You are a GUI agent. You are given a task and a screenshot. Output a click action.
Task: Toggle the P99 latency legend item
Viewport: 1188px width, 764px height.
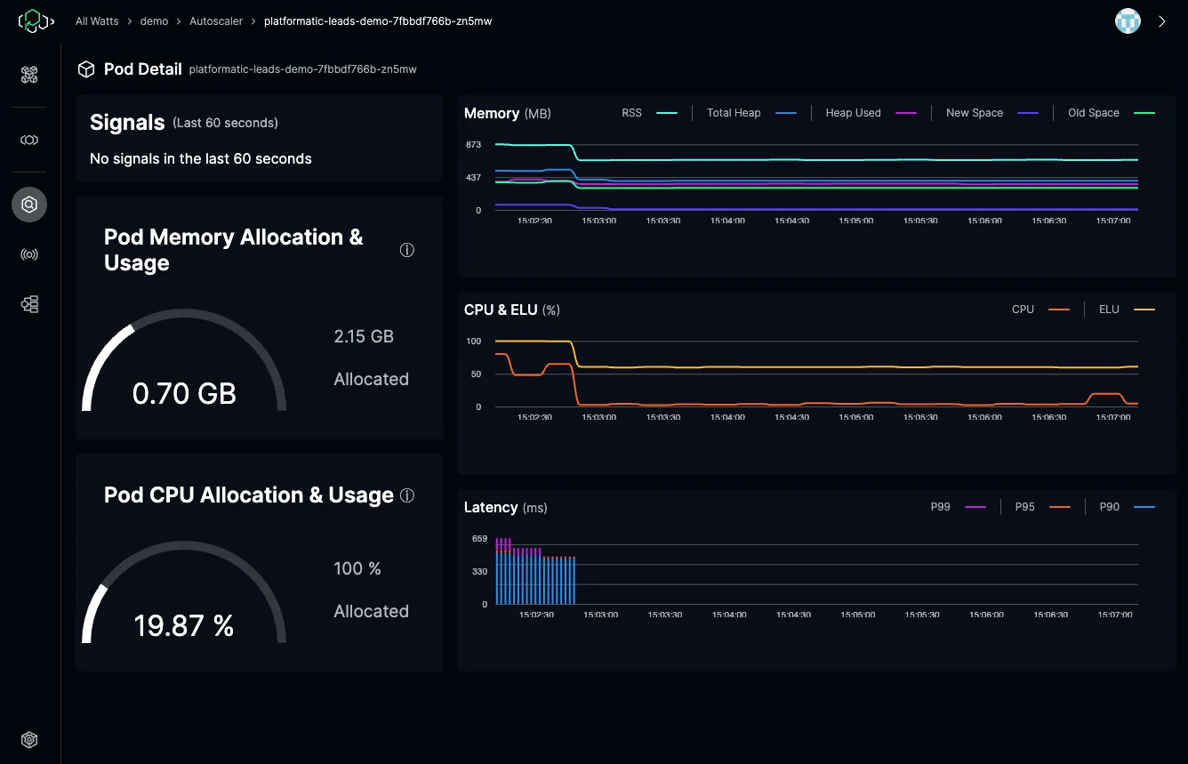tap(958, 507)
